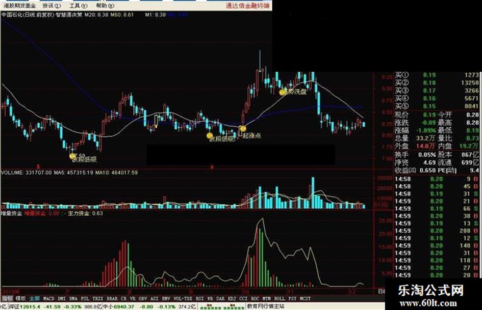Open the 帮助(H) menu
This screenshot has height=310, width=482.
tap(105, 6)
